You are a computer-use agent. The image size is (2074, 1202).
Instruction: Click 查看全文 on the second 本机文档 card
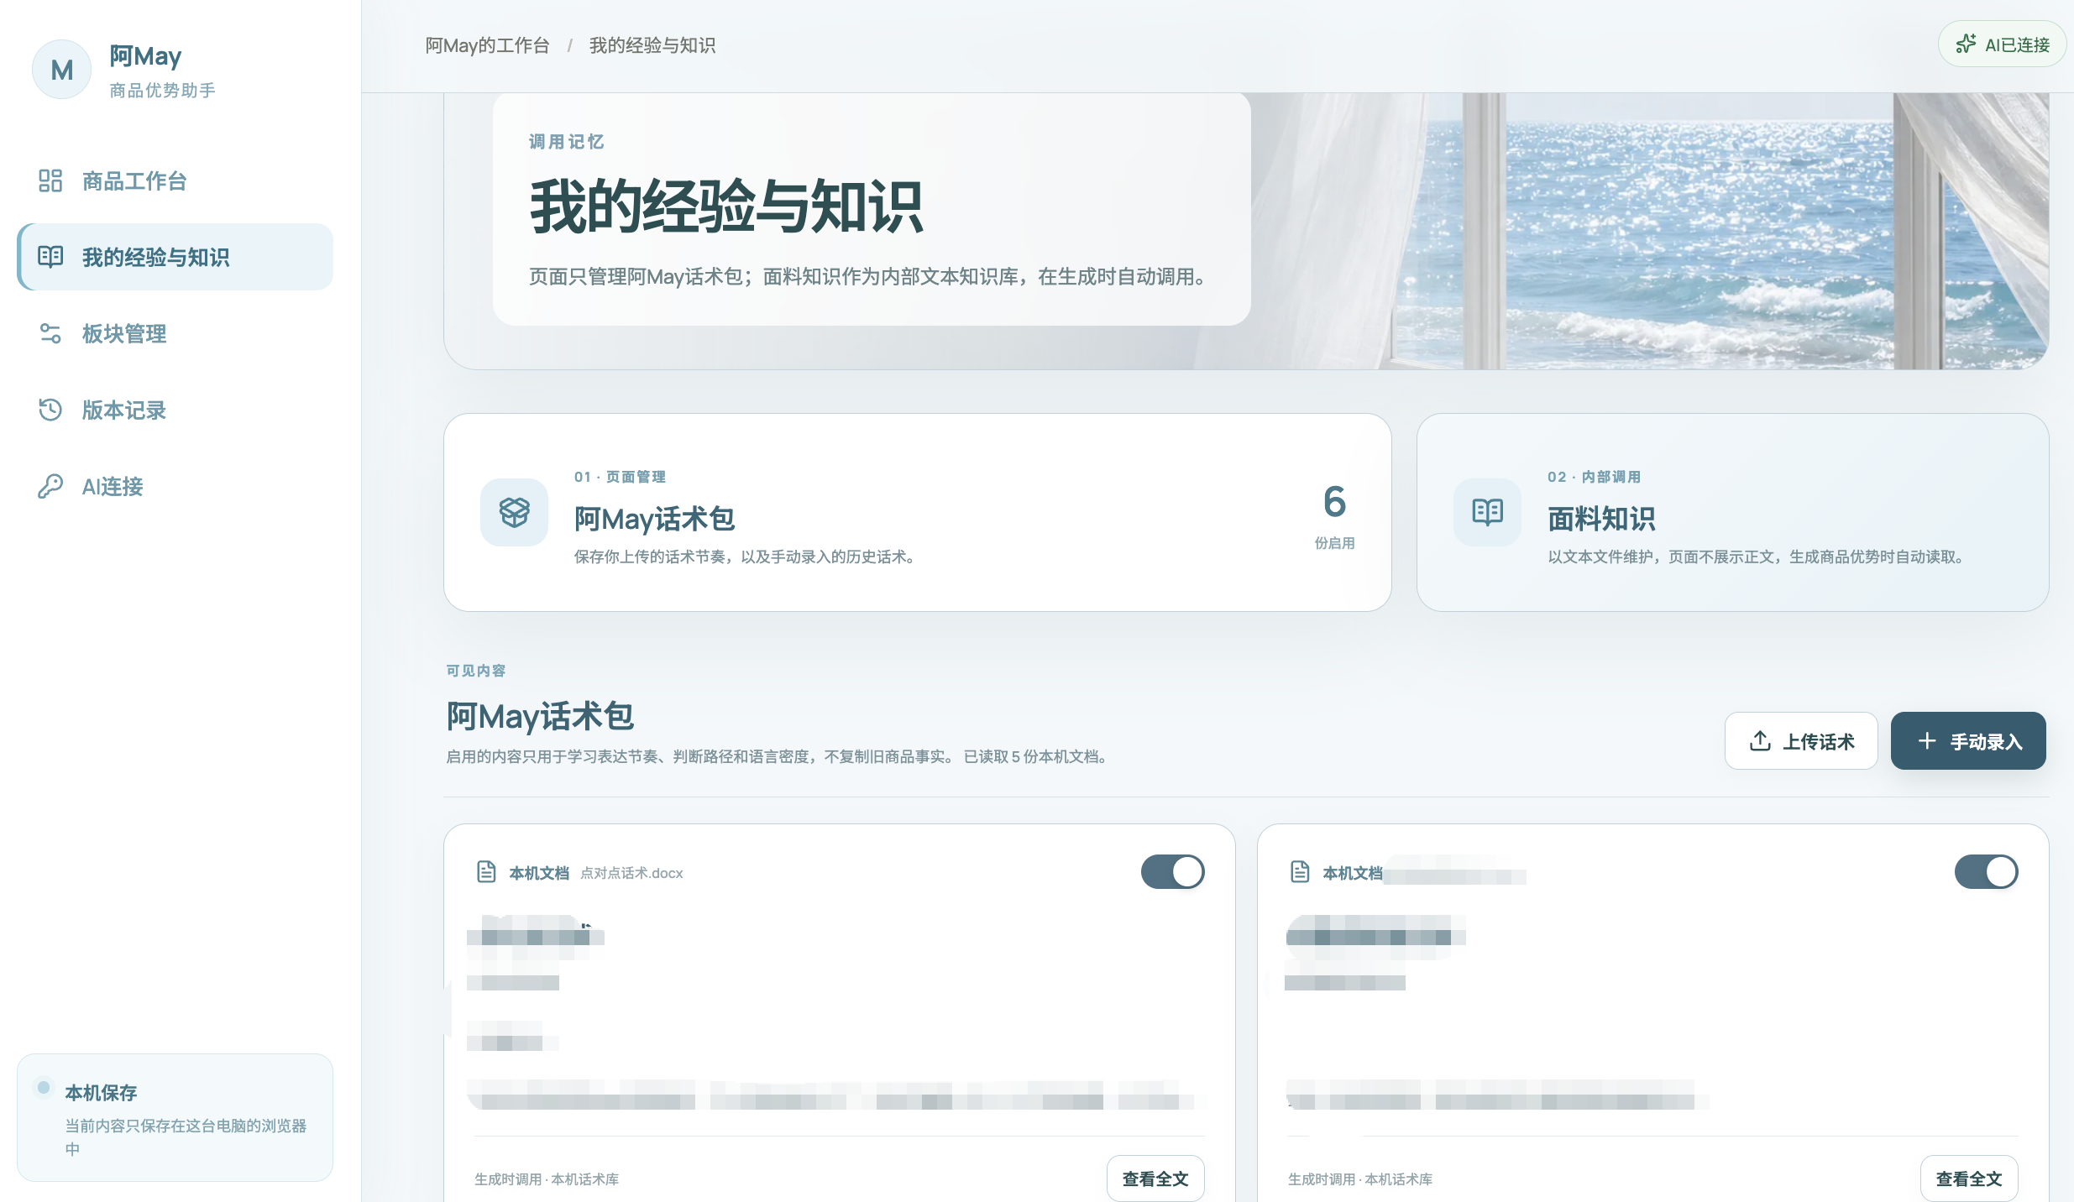tap(1969, 1178)
